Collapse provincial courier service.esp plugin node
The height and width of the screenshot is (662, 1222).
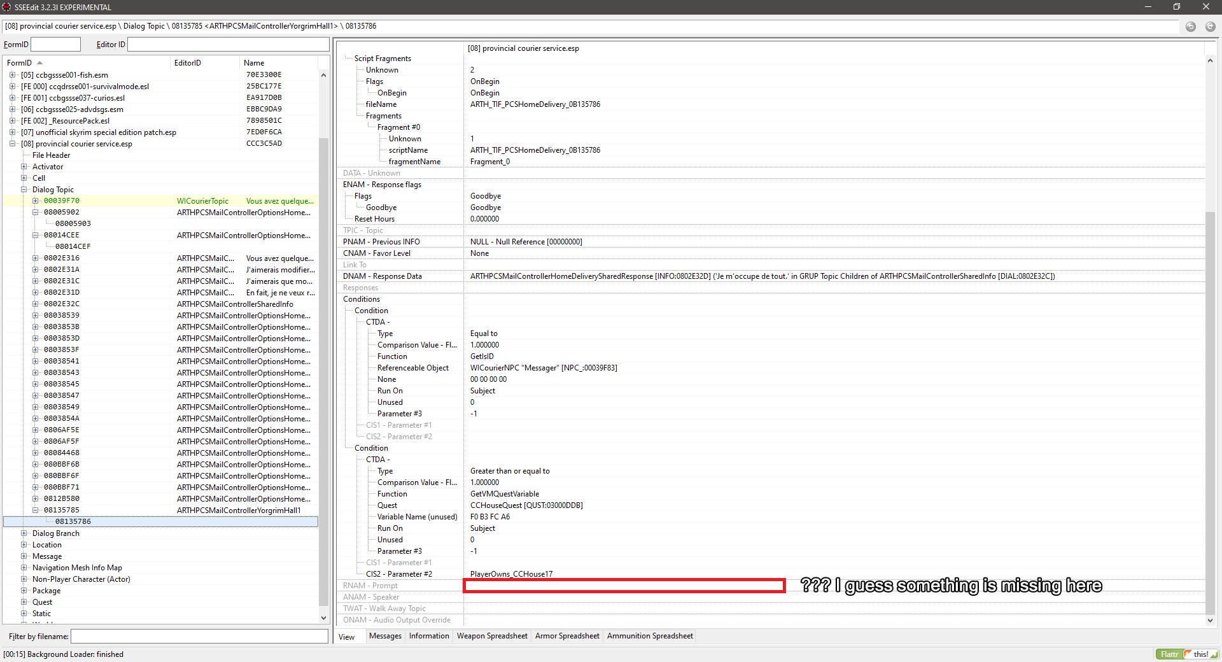(x=12, y=144)
